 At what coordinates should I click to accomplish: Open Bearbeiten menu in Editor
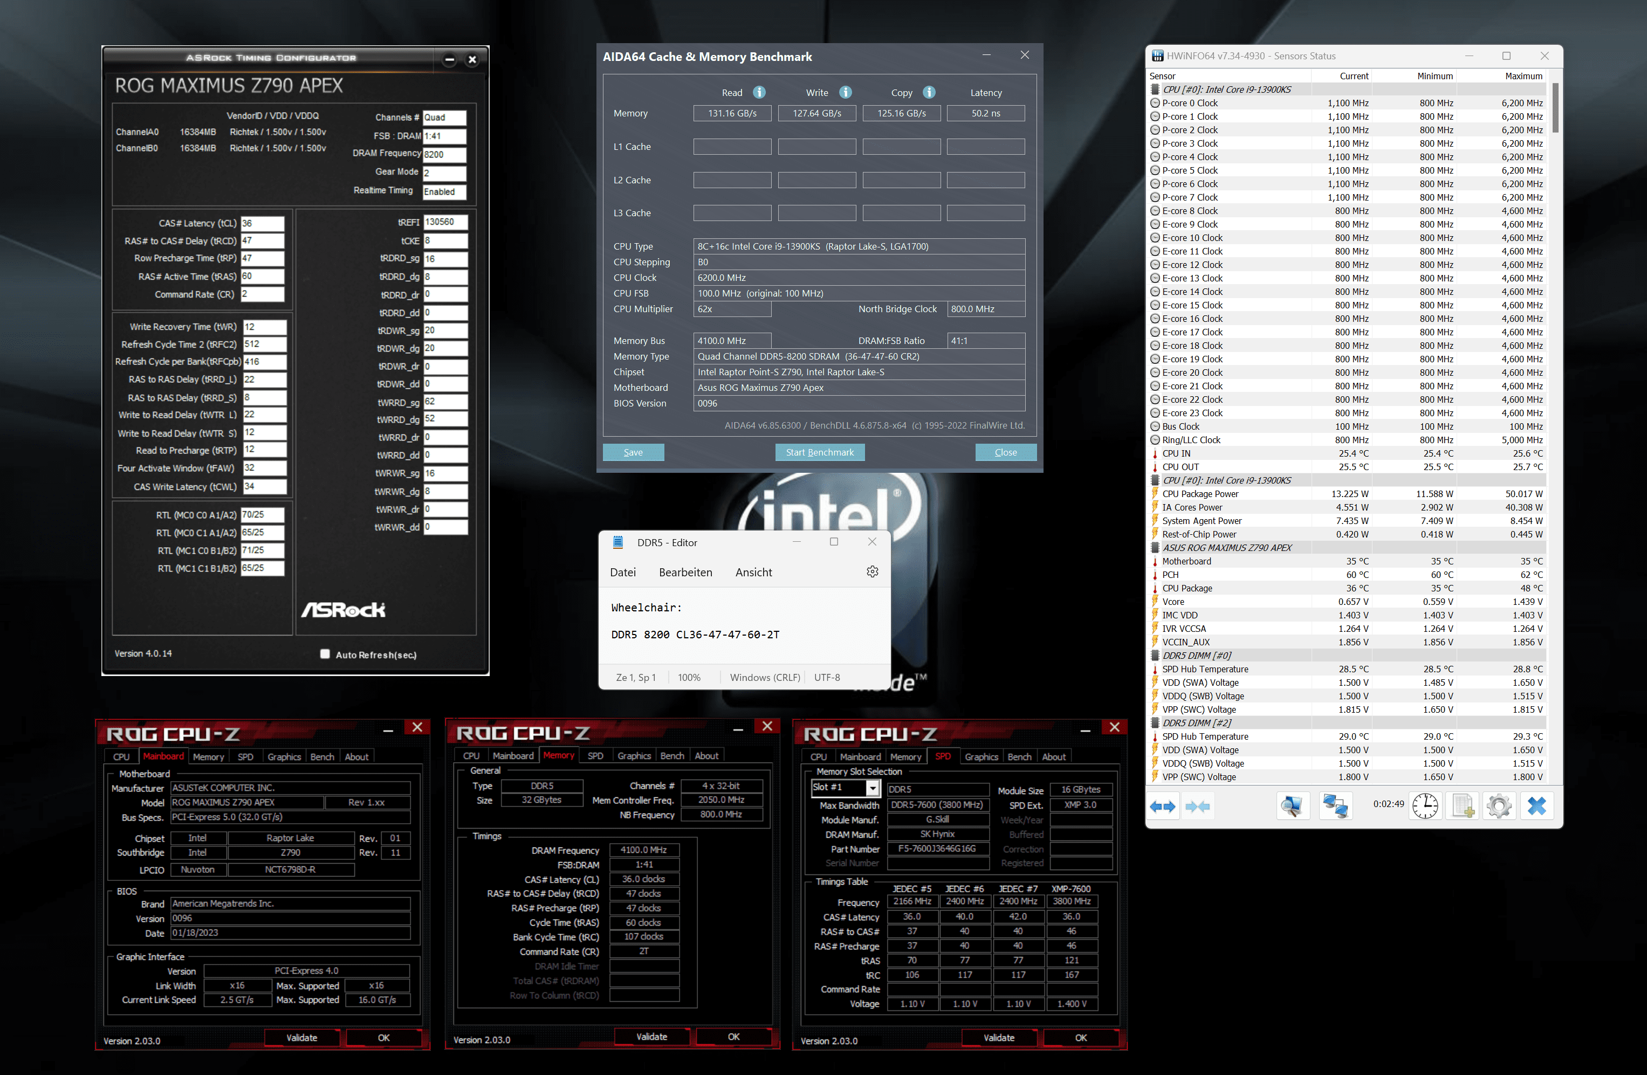(x=686, y=572)
